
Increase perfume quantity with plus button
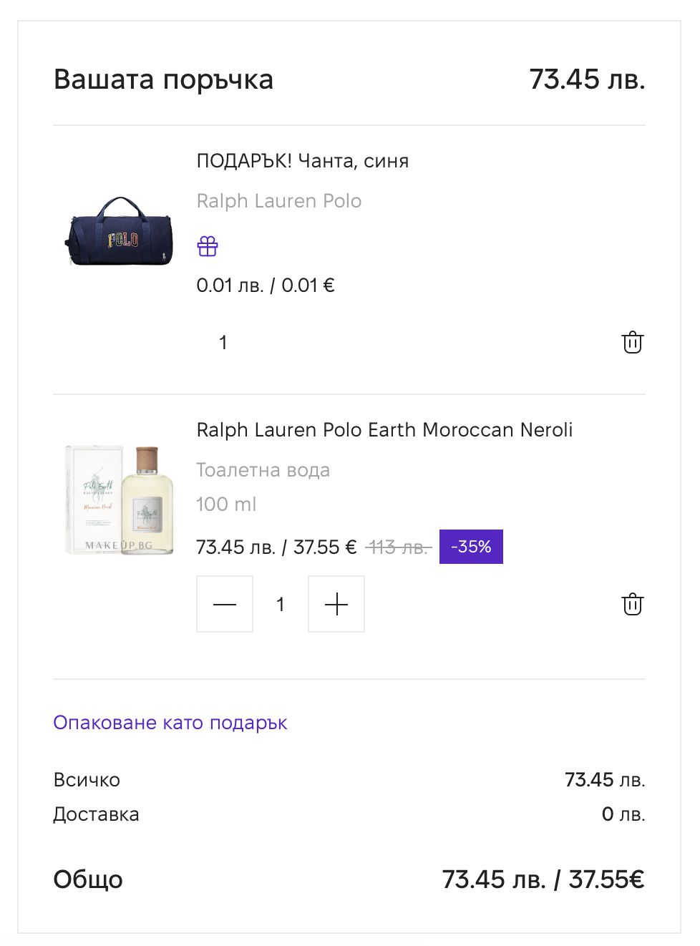pyautogui.click(x=336, y=604)
